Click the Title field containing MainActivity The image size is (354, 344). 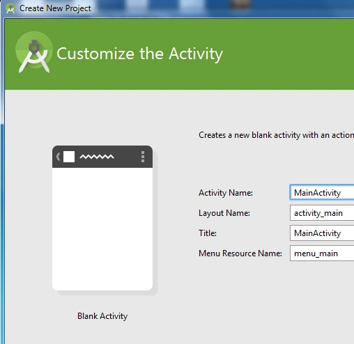322,233
